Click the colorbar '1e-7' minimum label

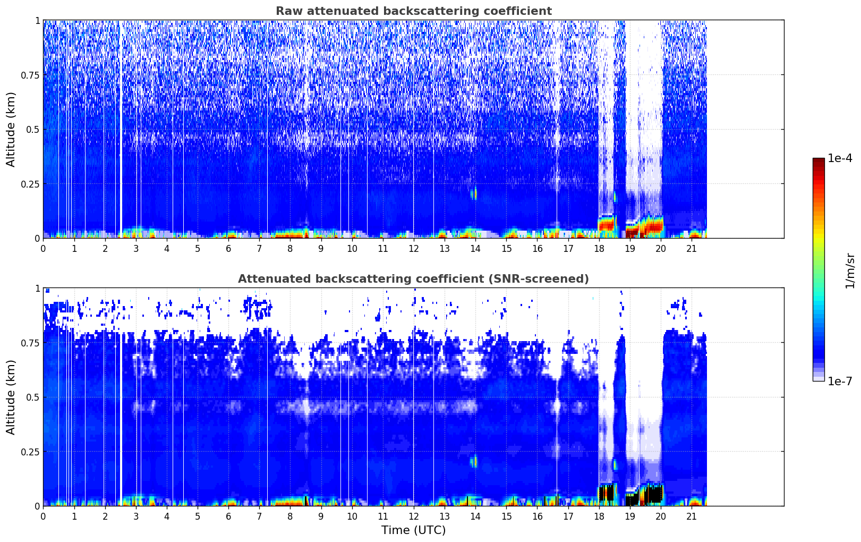click(840, 381)
